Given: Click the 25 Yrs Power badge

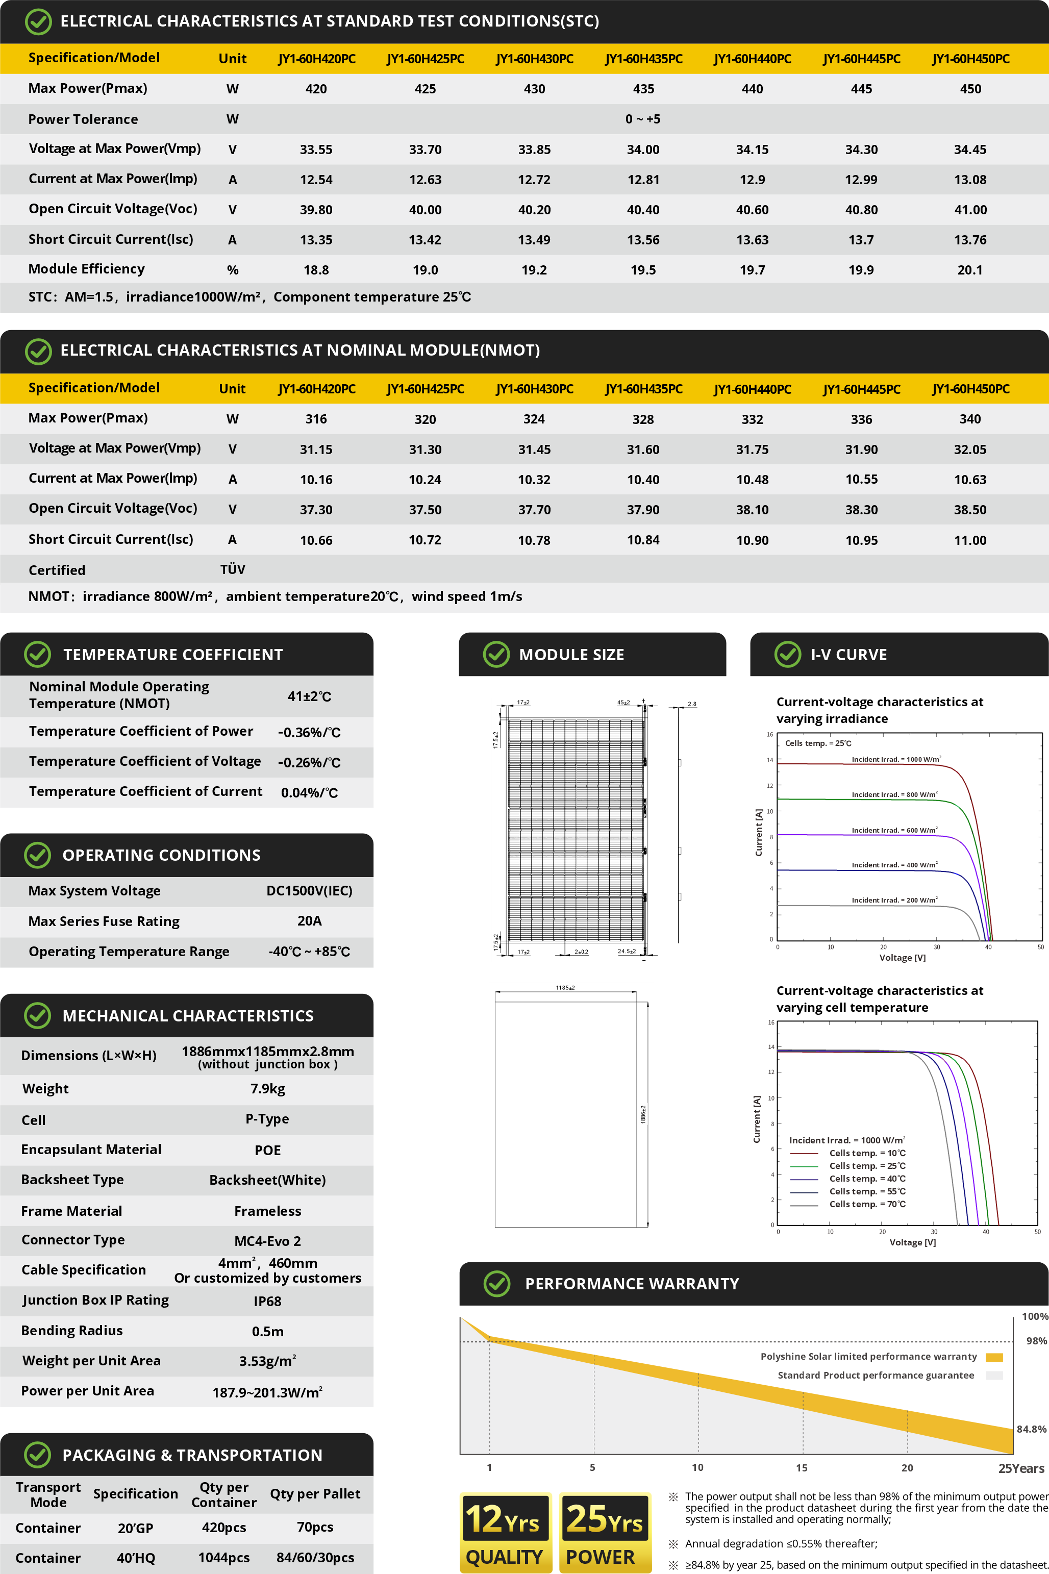Looking at the screenshot, I should 605,1532.
